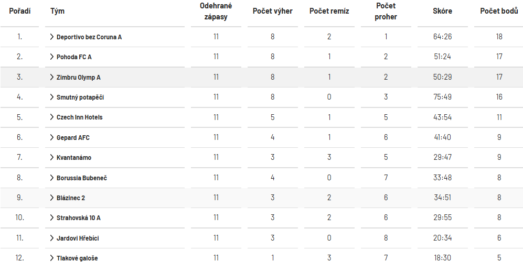
Task: Expand the Gepard AFC row chevron
Action: pos(52,137)
